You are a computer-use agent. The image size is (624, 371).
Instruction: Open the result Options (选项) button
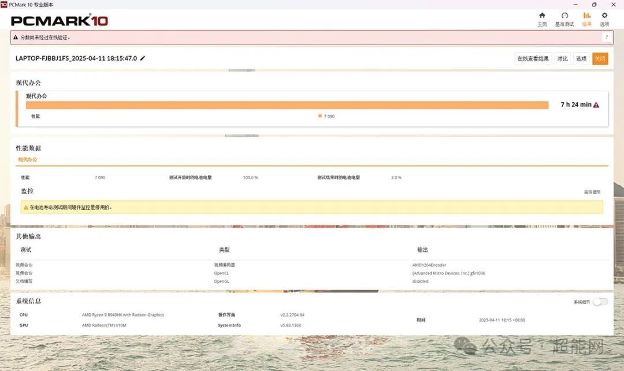[581, 58]
